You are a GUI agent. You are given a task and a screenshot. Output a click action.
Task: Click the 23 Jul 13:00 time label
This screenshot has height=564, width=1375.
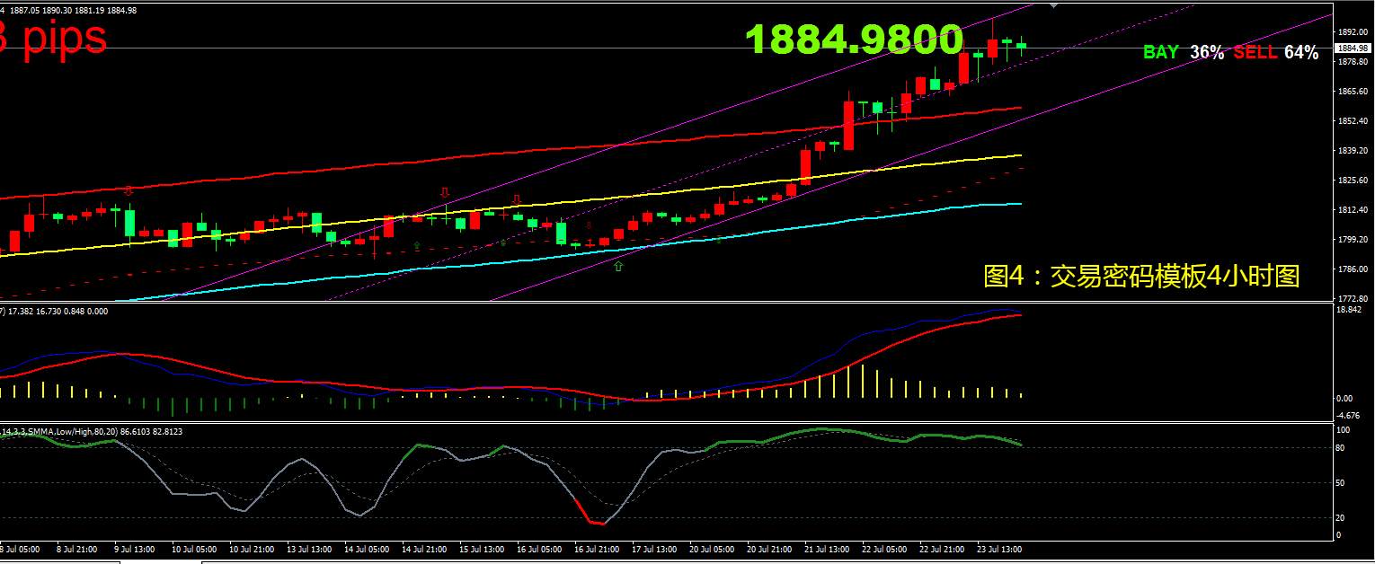999,549
